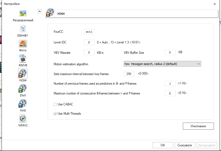This screenshot has height=151, width=221.
Task: Click the VBV Maxrate input field
Action: 89,52
